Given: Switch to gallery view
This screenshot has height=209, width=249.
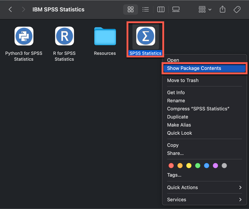Looking at the screenshot, I should click(x=176, y=9).
